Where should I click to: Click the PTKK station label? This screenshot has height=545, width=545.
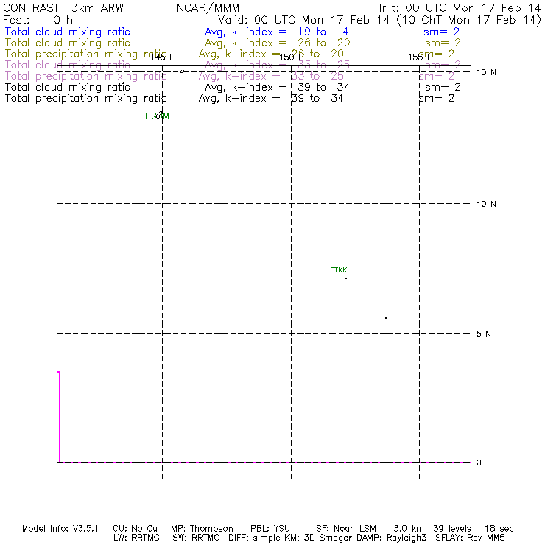click(338, 270)
